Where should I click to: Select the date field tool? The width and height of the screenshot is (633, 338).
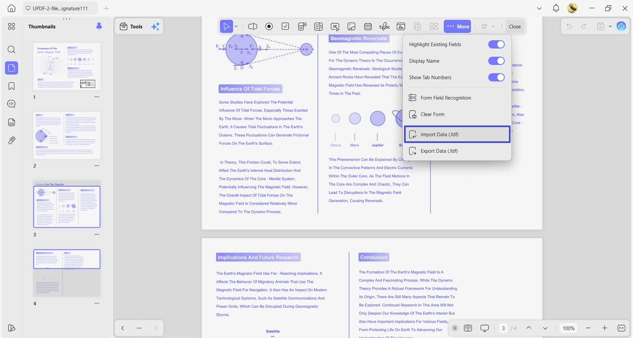click(368, 26)
